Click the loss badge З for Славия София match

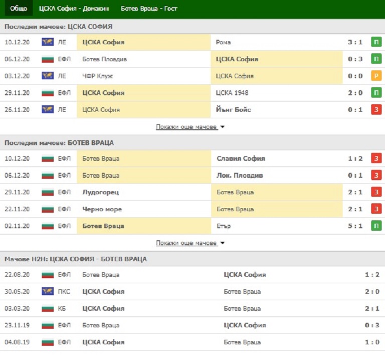click(x=376, y=158)
